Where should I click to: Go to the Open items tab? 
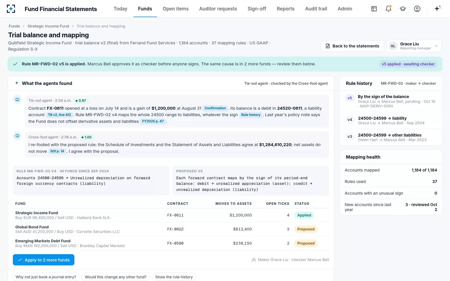(176, 9)
